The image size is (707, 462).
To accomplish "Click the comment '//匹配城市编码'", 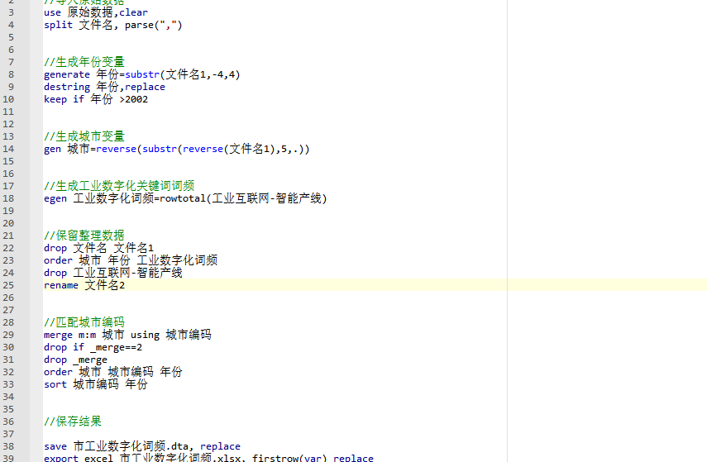I will pos(84,322).
